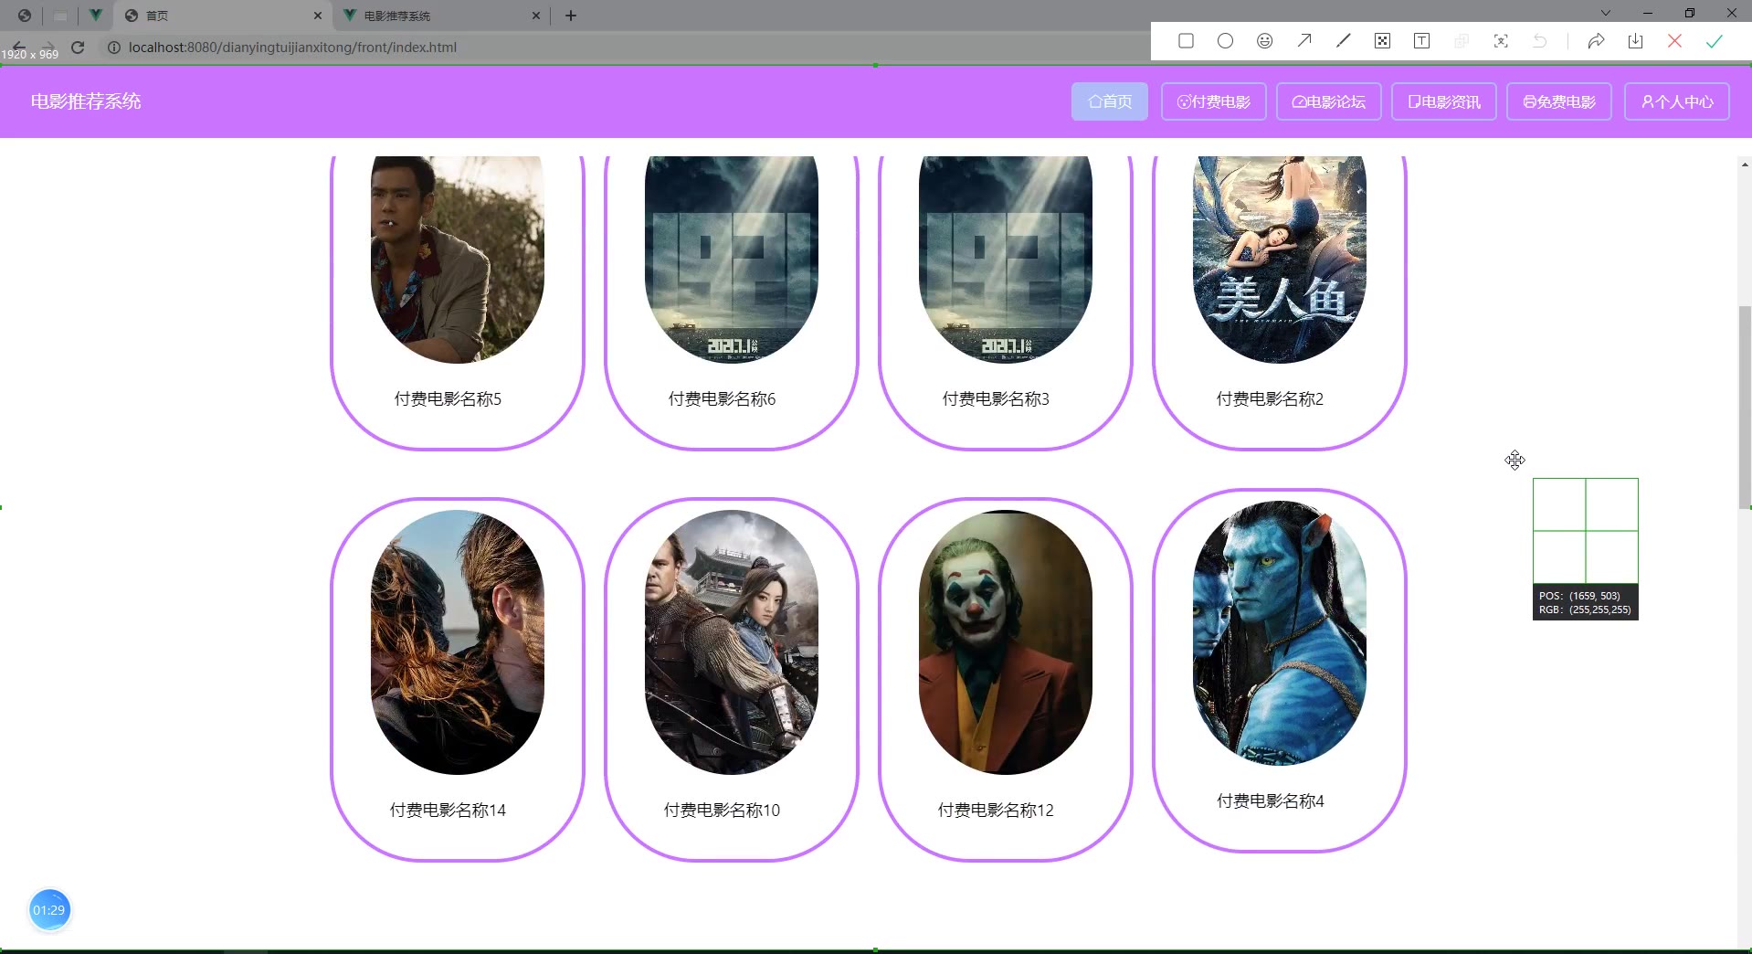
Task: Select the text annotation tool
Action: [1421, 41]
